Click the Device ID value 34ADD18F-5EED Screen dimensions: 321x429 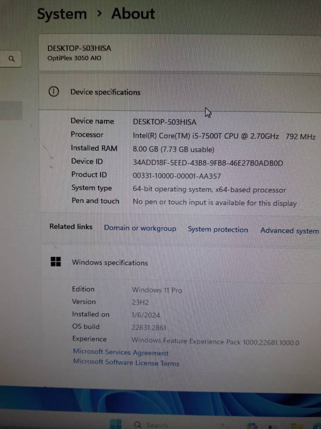(x=208, y=163)
